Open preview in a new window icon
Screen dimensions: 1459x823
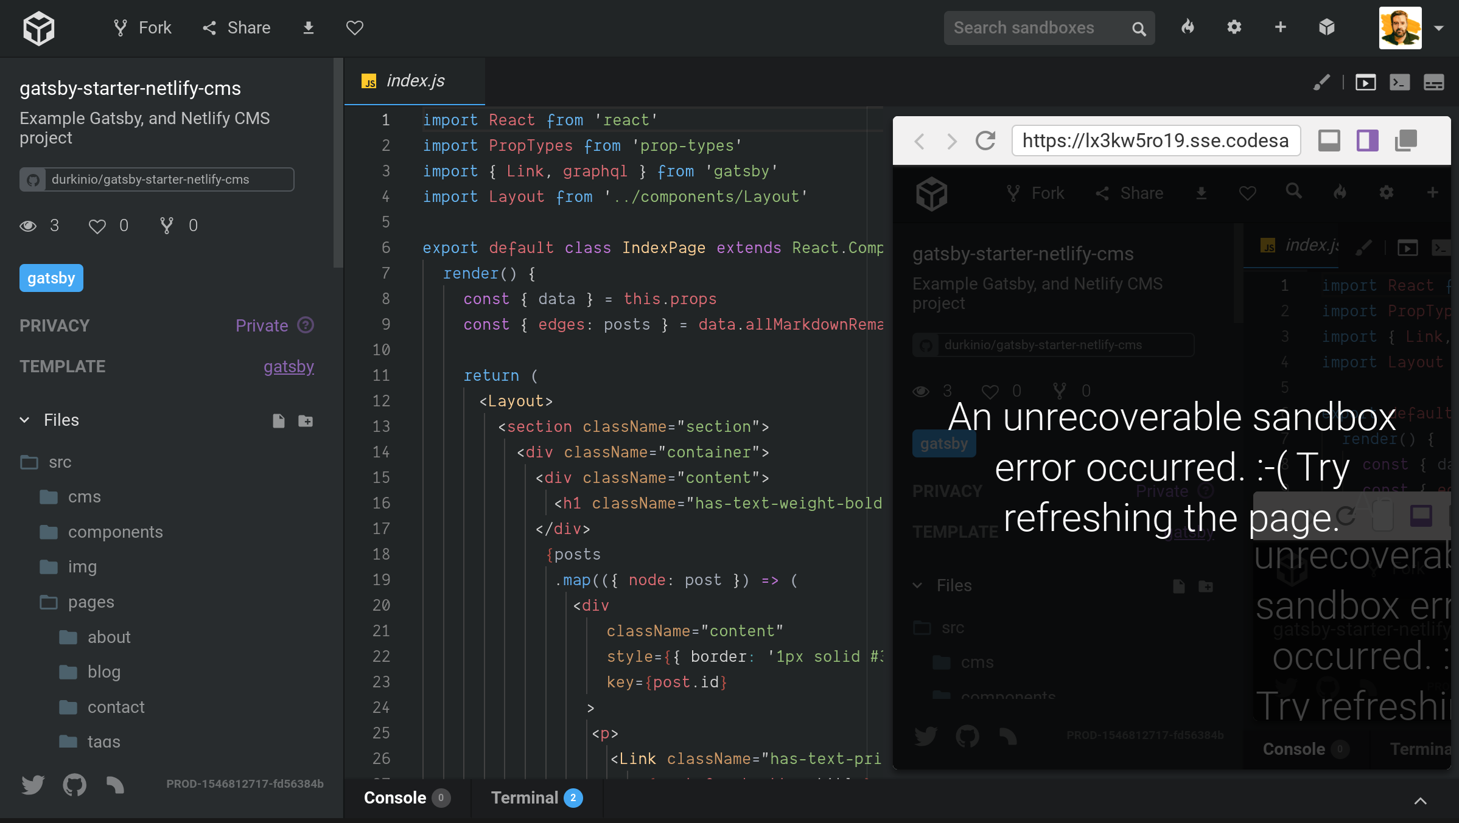click(x=1366, y=82)
